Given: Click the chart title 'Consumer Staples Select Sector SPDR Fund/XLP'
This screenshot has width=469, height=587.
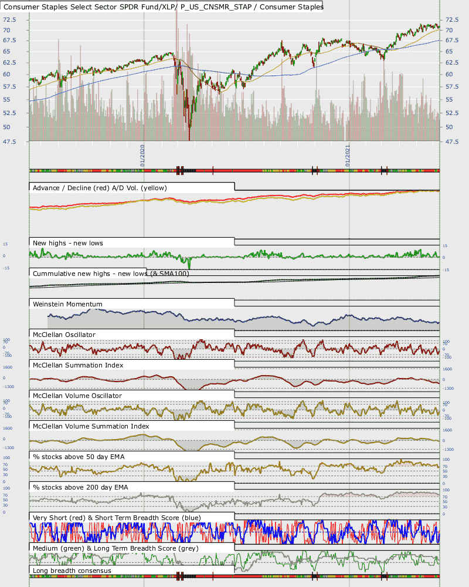Looking at the screenshot, I should point(89,6).
